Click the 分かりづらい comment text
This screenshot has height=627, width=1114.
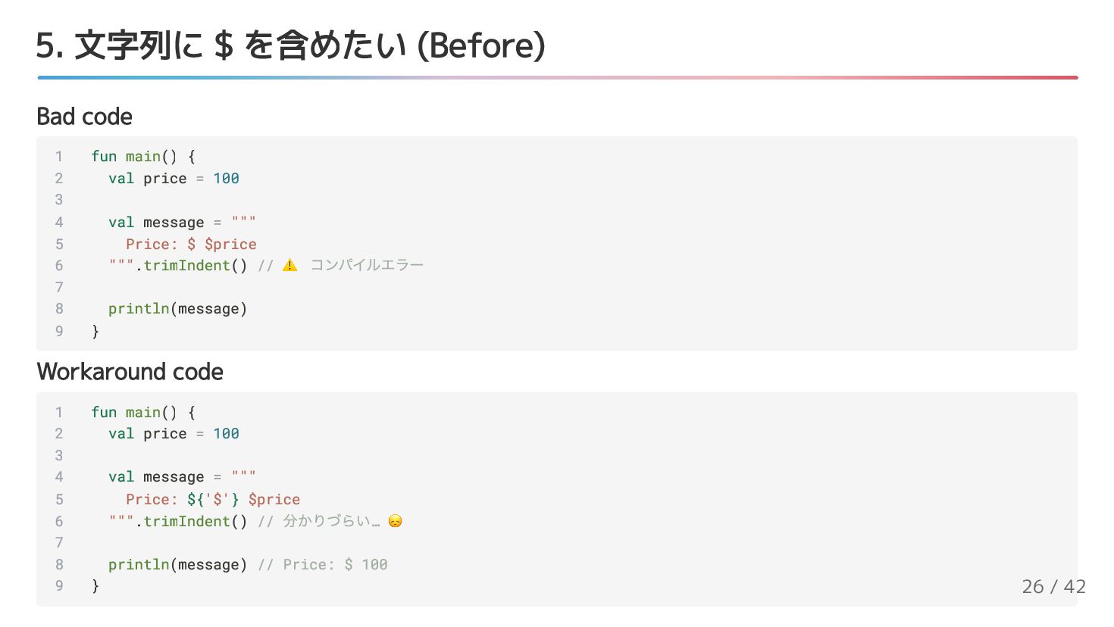click(x=332, y=521)
